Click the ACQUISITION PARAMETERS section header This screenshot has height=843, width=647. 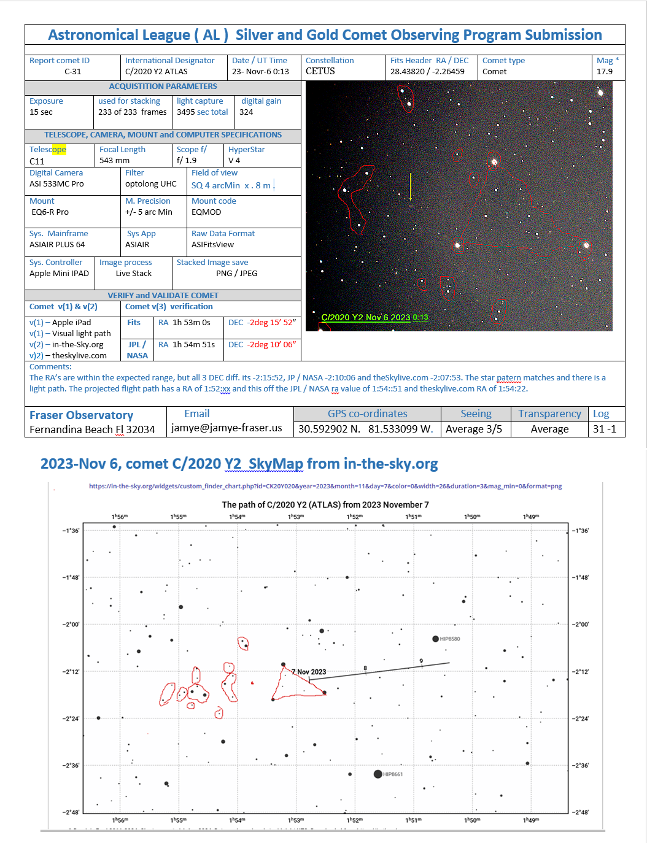[x=163, y=87]
